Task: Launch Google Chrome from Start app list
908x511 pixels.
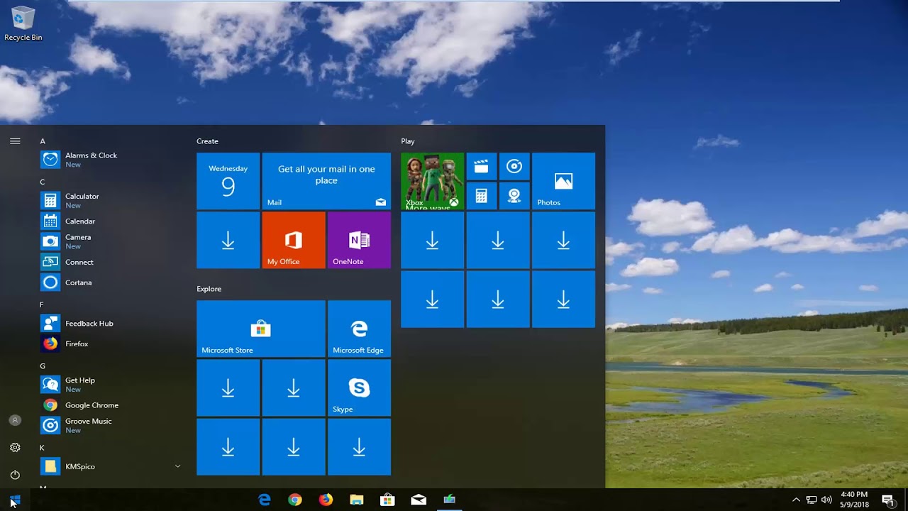Action: 110,405
